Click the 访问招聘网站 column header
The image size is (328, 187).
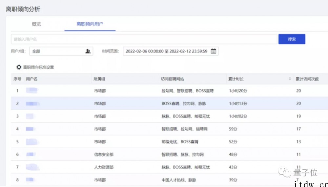173,79
